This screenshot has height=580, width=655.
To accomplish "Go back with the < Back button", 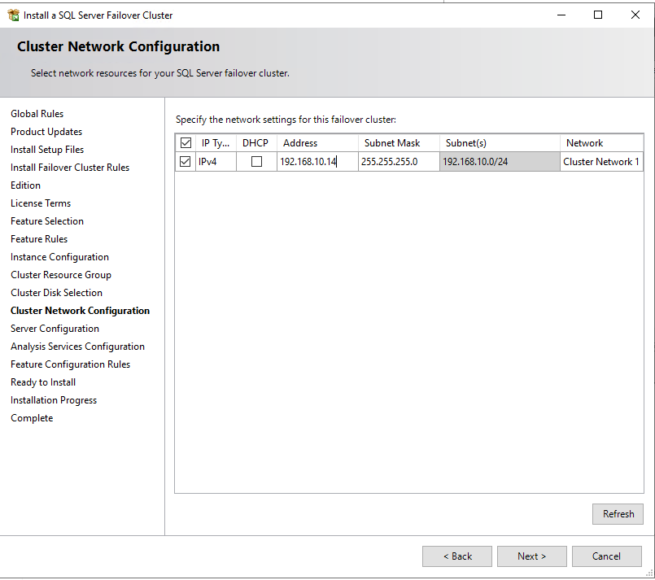I will coord(457,556).
